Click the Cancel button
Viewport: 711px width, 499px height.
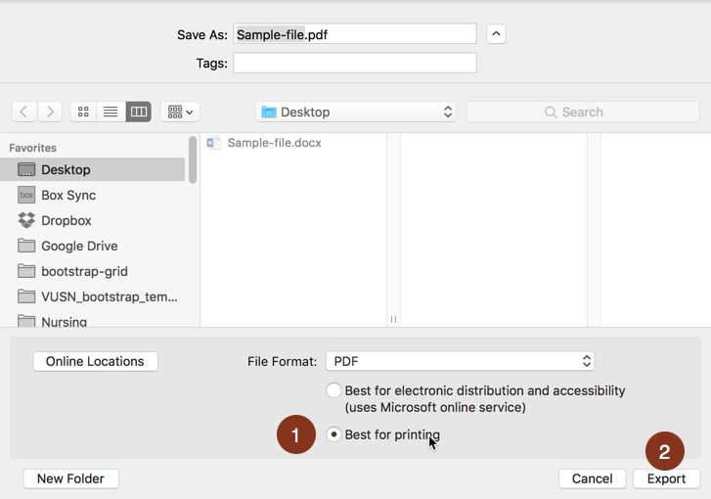592,478
